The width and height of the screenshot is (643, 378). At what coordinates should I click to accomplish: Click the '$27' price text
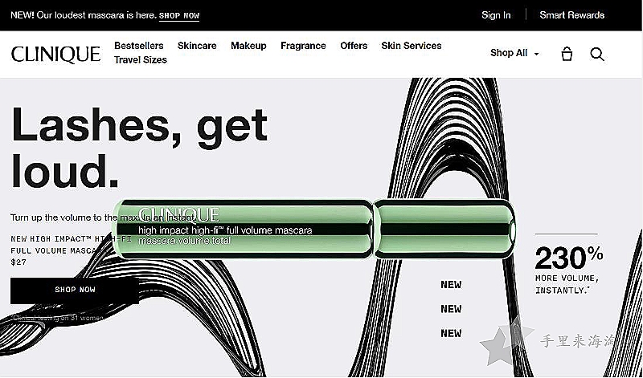click(18, 262)
